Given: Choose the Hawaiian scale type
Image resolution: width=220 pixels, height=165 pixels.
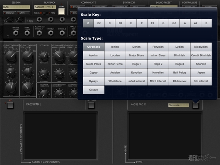Looking at the screenshot, I should click(x=158, y=72).
